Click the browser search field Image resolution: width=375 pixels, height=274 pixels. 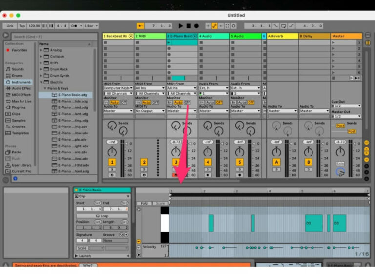coord(55,37)
